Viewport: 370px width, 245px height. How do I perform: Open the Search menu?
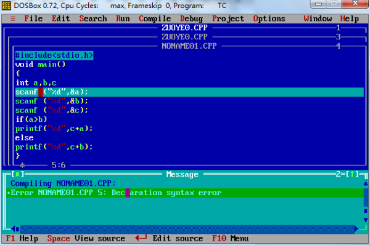click(93, 18)
